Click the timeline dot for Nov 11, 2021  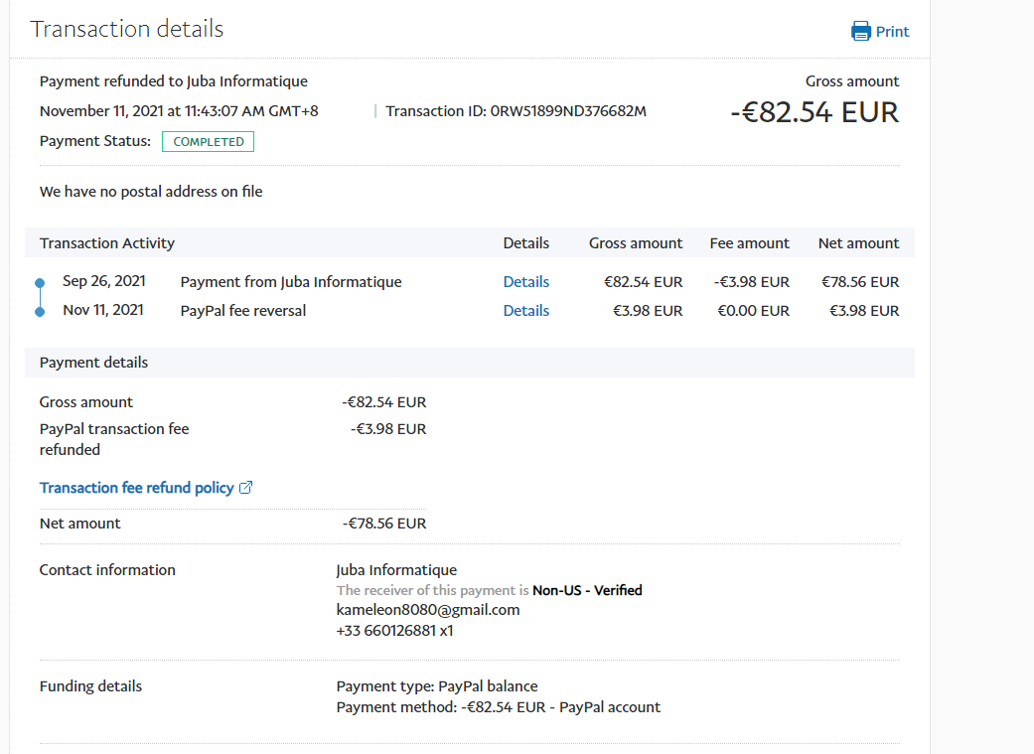point(40,312)
